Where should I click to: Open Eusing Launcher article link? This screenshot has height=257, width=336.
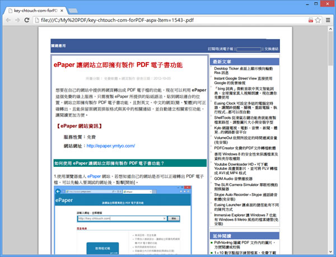pyautogui.click(x=246, y=207)
